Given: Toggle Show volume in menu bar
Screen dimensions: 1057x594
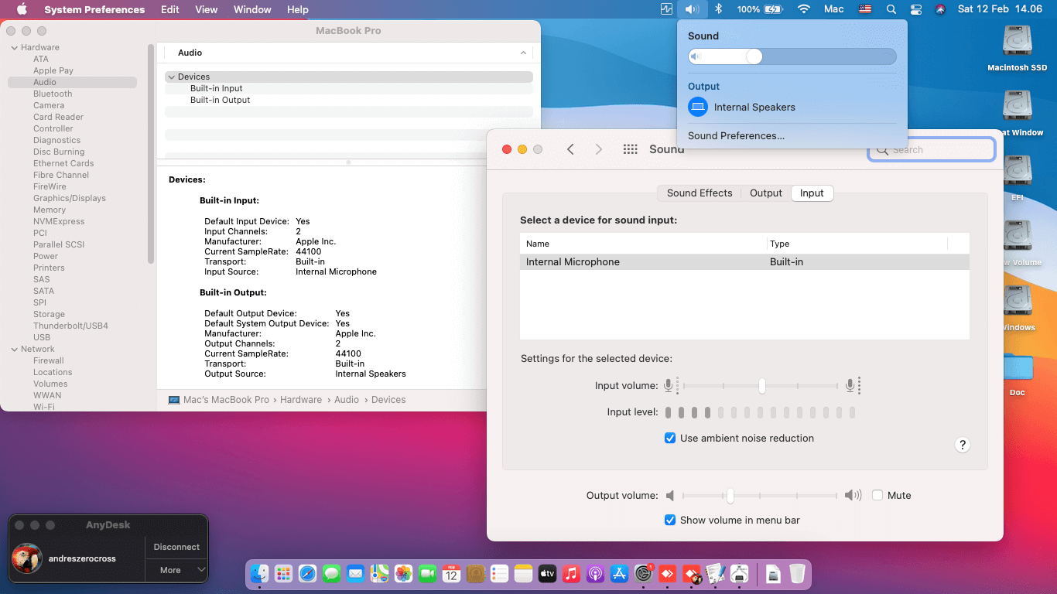Looking at the screenshot, I should [670, 520].
